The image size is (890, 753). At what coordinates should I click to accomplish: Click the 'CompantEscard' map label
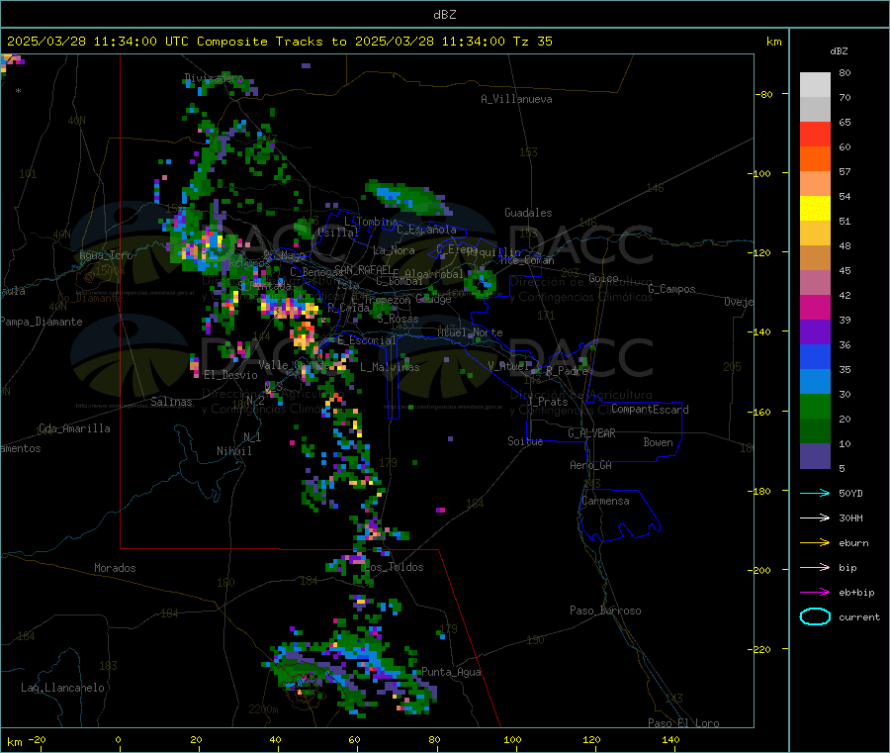650,409
